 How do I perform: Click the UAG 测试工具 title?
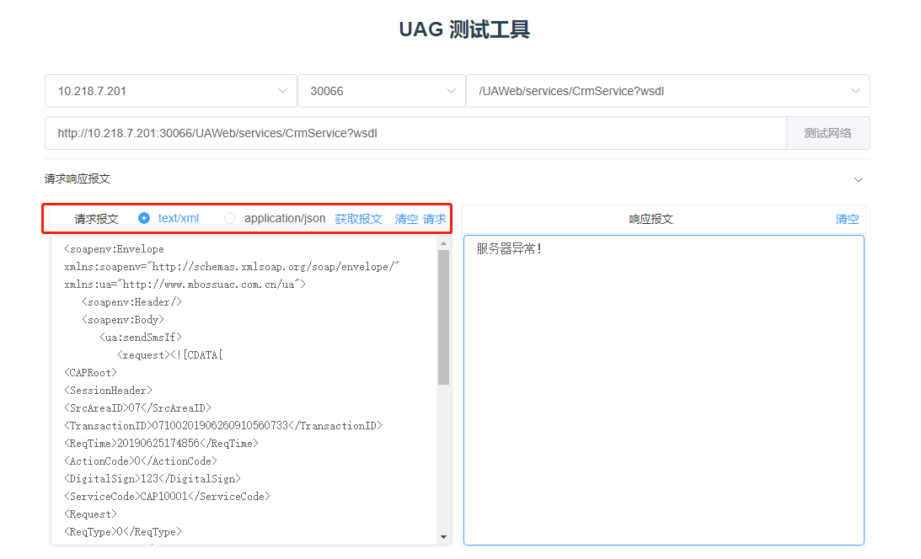point(464,29)
